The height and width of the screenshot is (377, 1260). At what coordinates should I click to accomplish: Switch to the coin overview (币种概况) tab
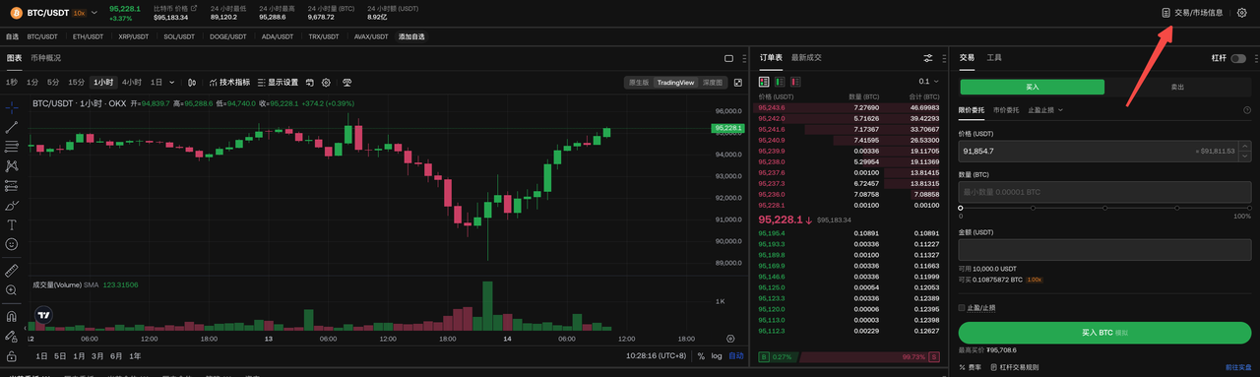[45, 58]
